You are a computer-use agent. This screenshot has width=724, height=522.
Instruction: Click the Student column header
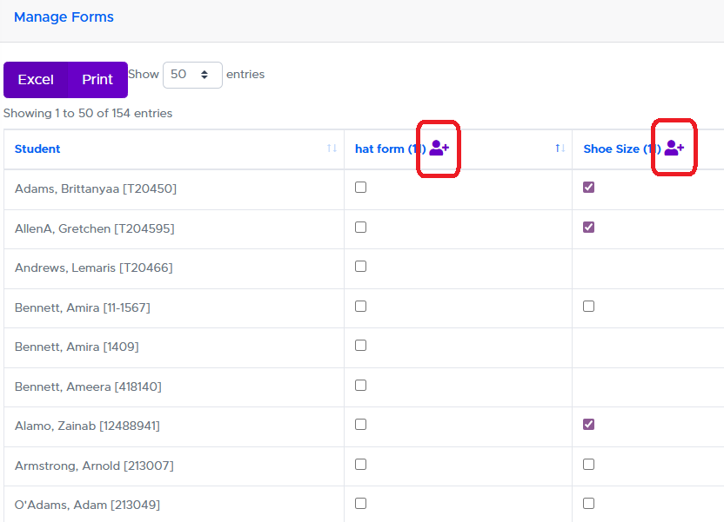[37, 149]
